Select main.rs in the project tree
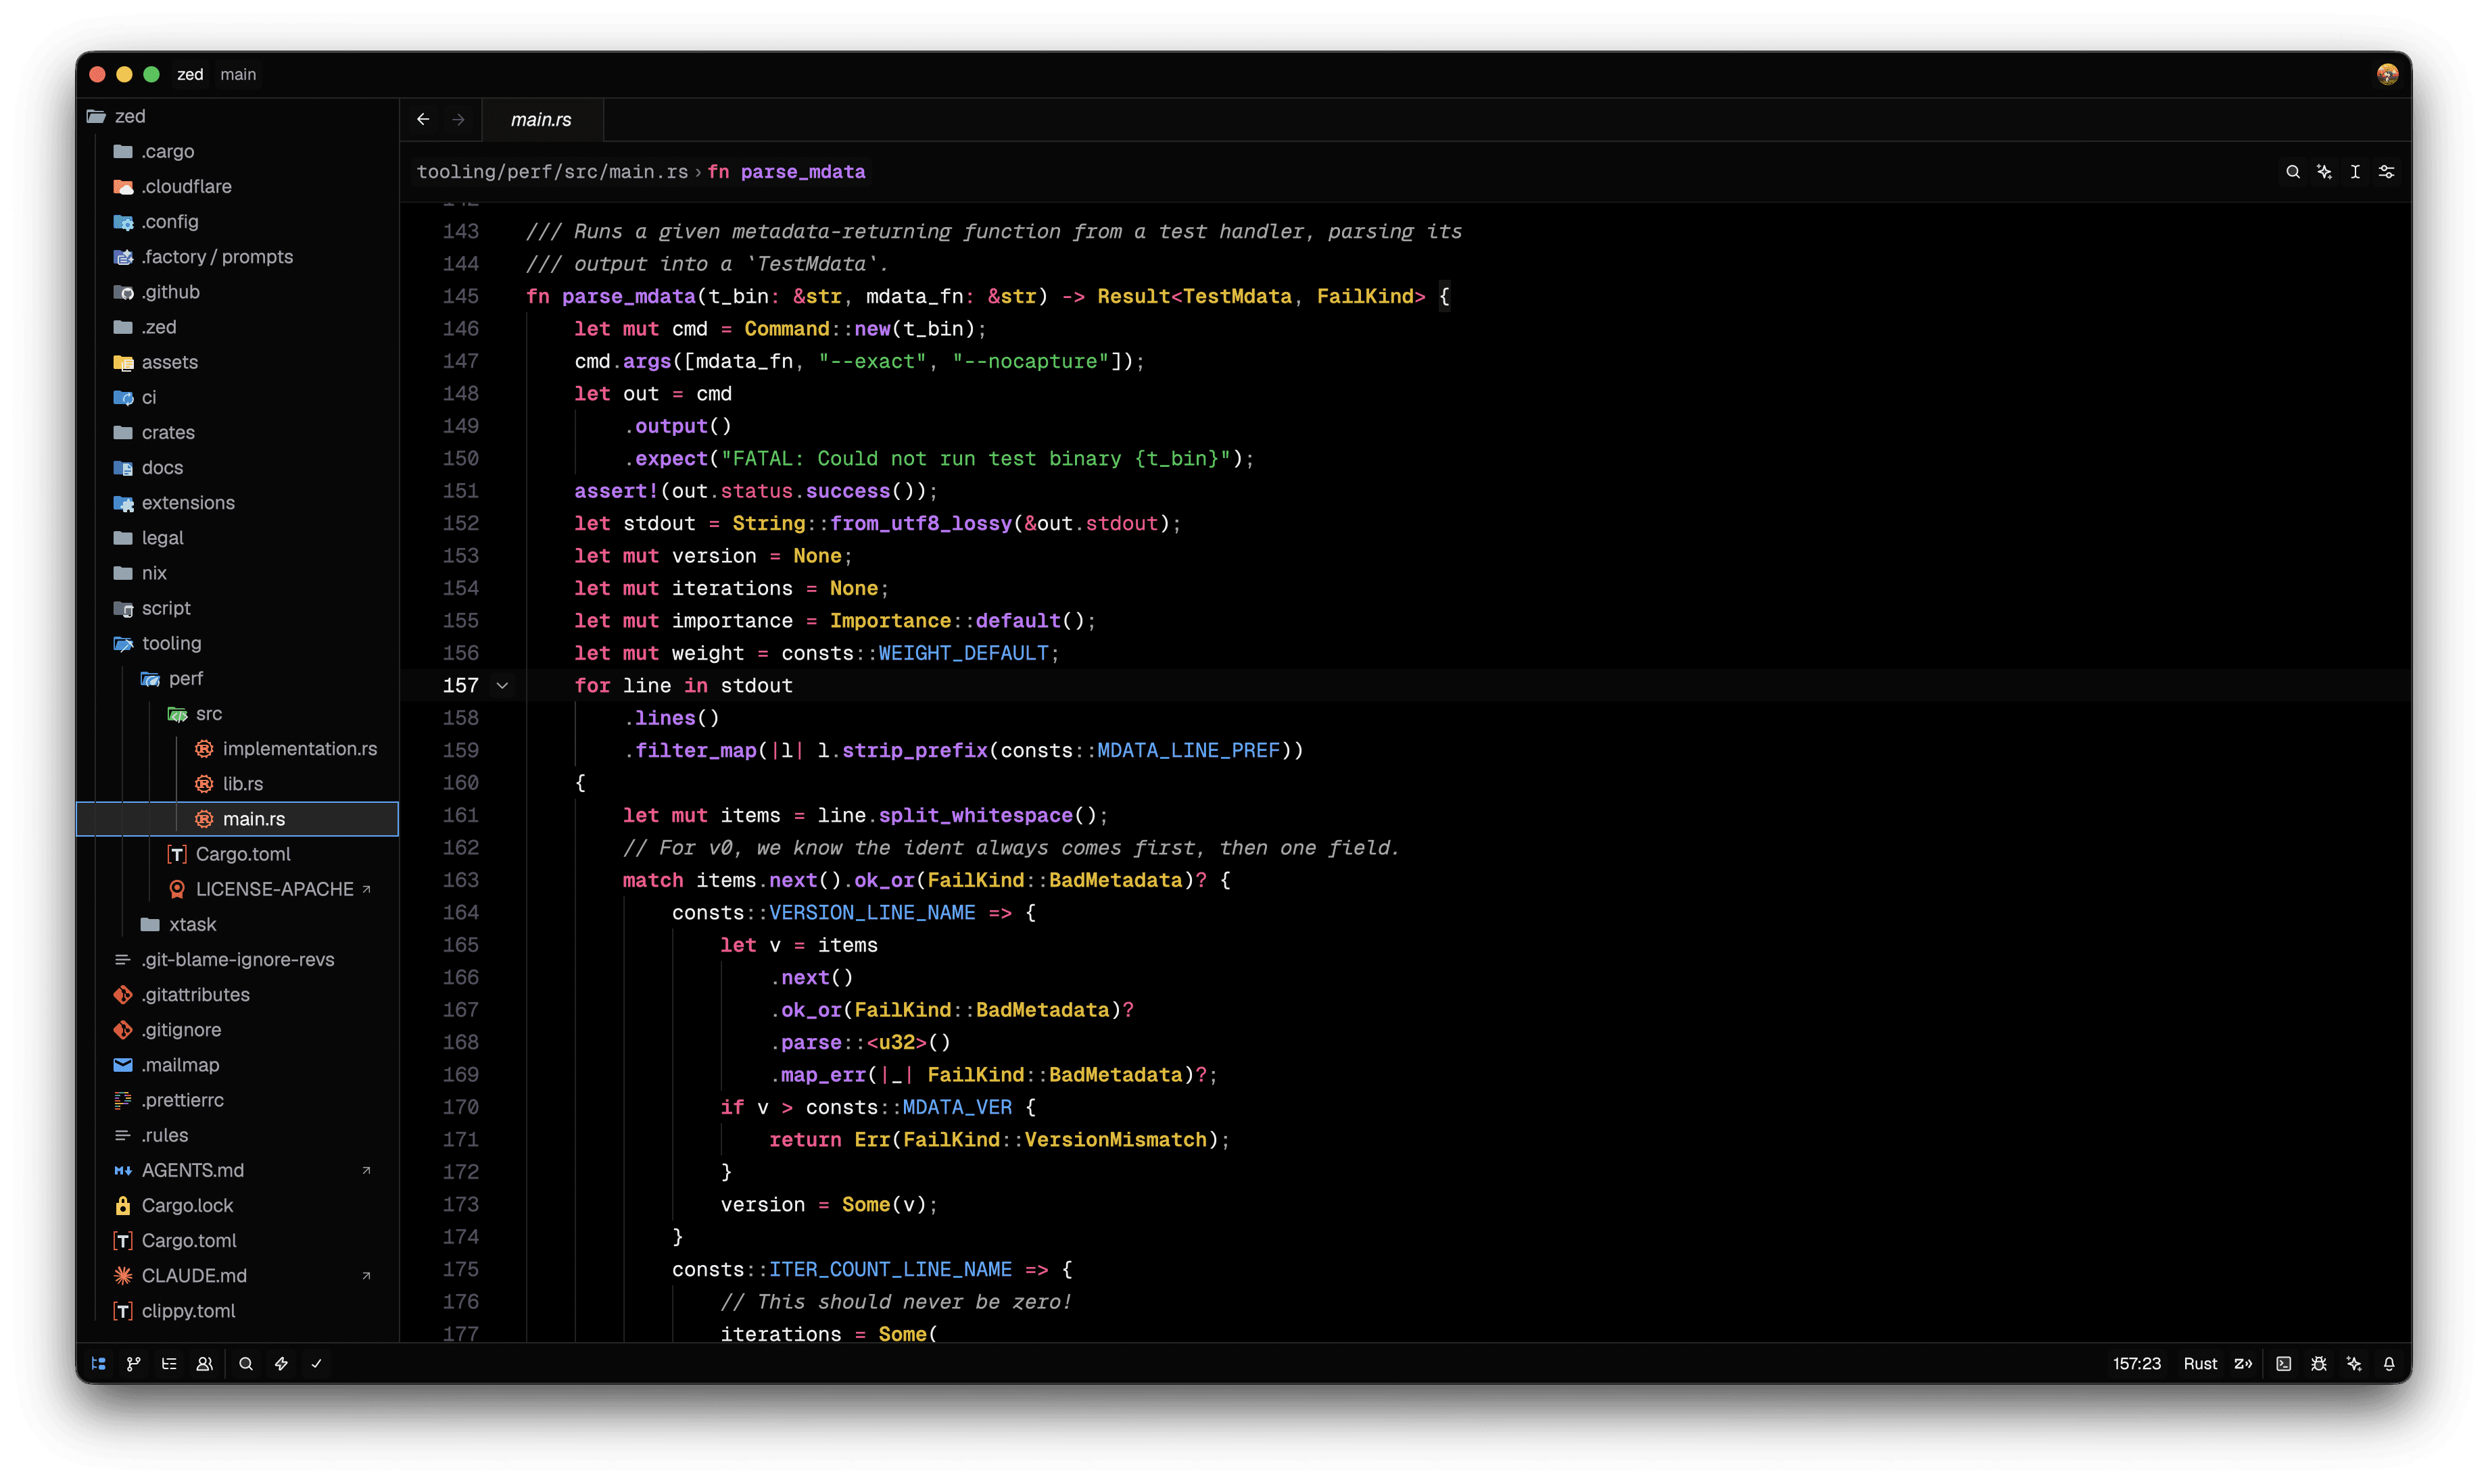 tap(238, 818)
